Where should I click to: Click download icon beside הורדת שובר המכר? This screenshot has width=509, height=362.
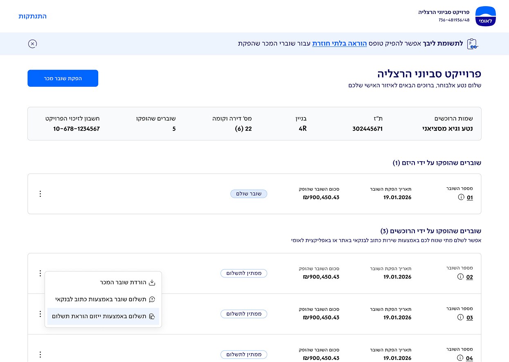[152, 283]
